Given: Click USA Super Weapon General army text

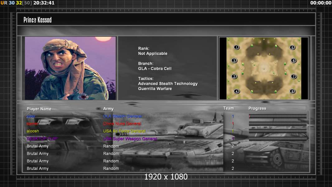Looking at the screenshot, I should pyautogui.click(x=130, y=139).
